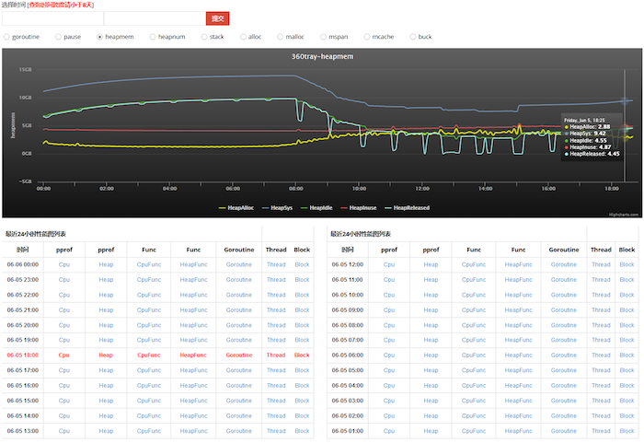Click the red 提交 submit button
The image size is (644, 443).
[x=217, y=18]
